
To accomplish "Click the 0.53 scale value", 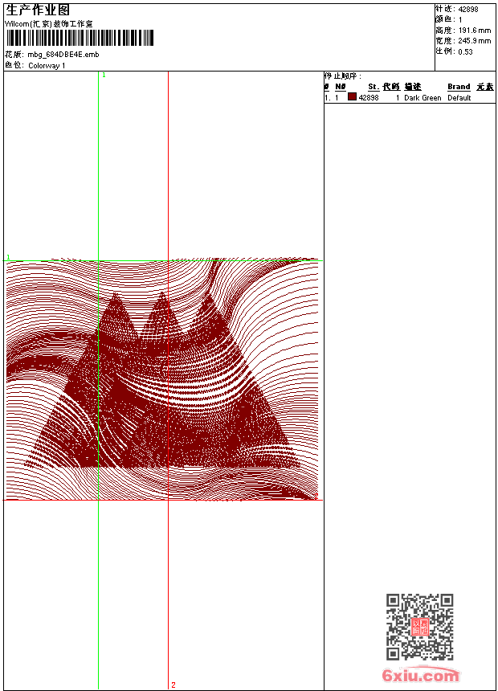I will (465, 51).
